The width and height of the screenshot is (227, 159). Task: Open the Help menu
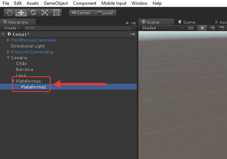coord(157,3)
